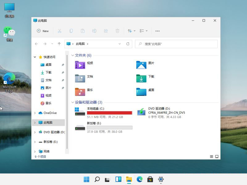Click inside the 搜索"此电脑" field
The height and width of the screenshot is (185, 247).
176,44
